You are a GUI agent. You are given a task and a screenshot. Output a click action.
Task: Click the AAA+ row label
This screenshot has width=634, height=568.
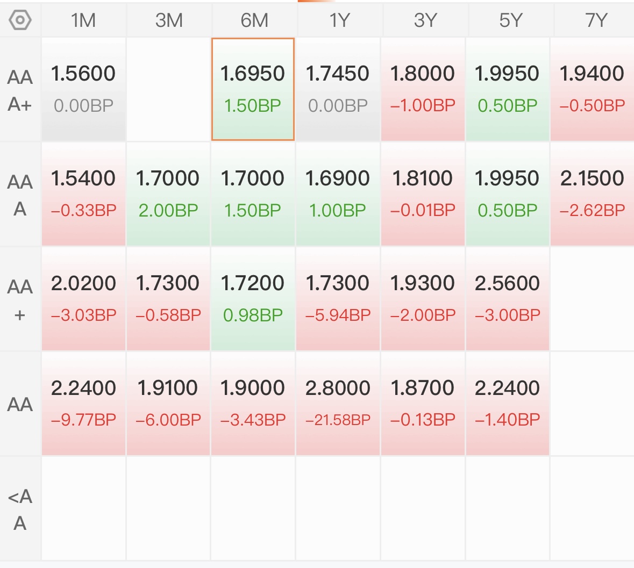[x=20, y=90]
